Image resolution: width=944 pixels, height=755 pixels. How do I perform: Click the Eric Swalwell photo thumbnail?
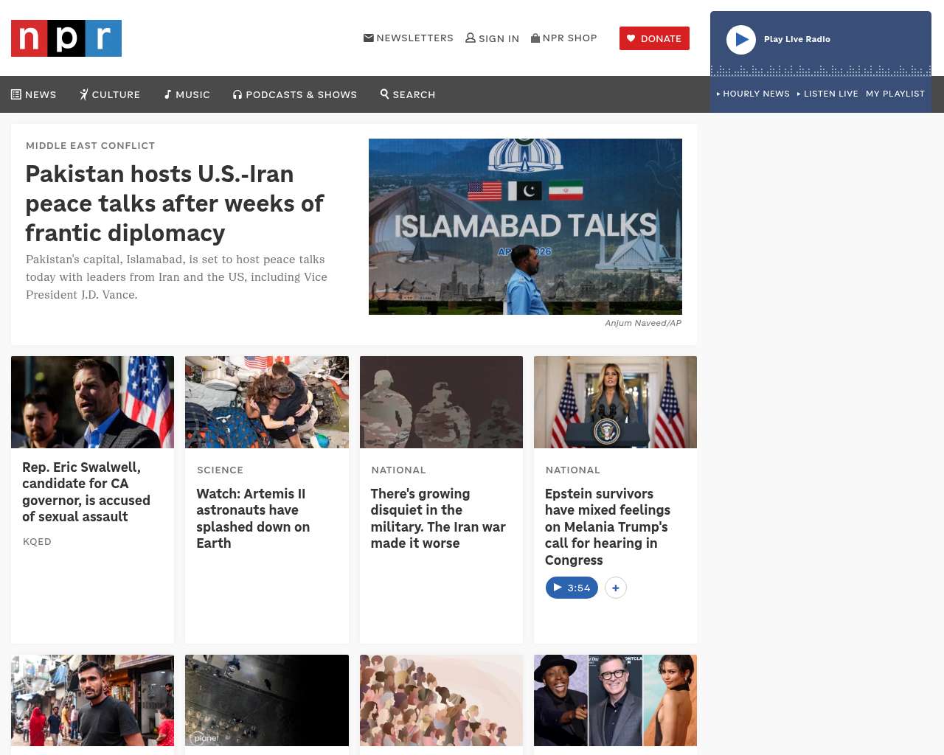tap(92, 402)
